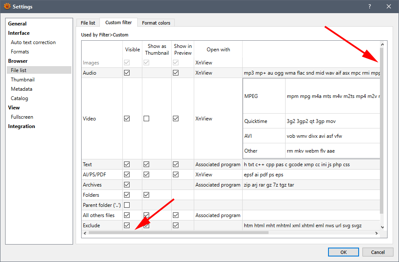Open Auto text correction settings

click(33, 42)
